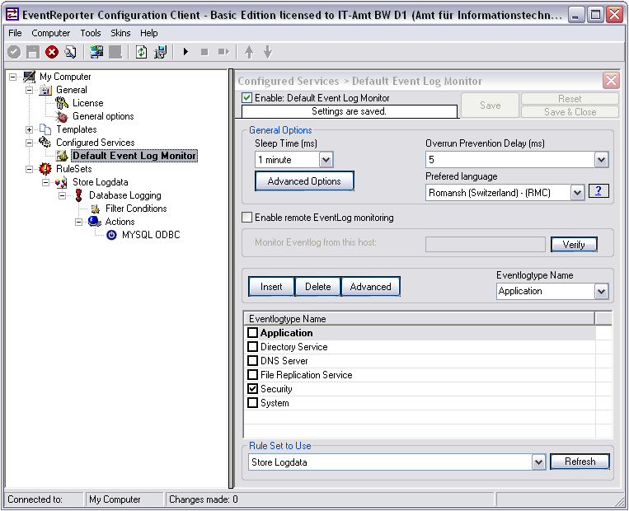Click the Configured Services gears icon
Image resolution: width=629 pixels, height=511 pixels.
(45, 143)
